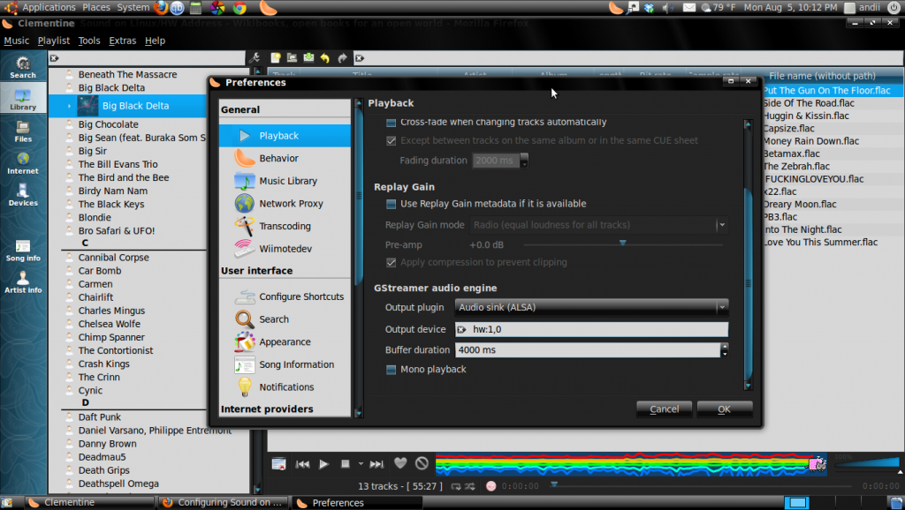This screenshot has height=510, width=905.
Task: Open the Appearance preferences page
Action: pyautogui.click(x=285, y=341)
